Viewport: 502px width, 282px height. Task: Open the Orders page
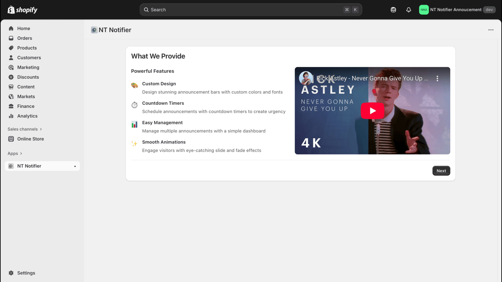42,38
